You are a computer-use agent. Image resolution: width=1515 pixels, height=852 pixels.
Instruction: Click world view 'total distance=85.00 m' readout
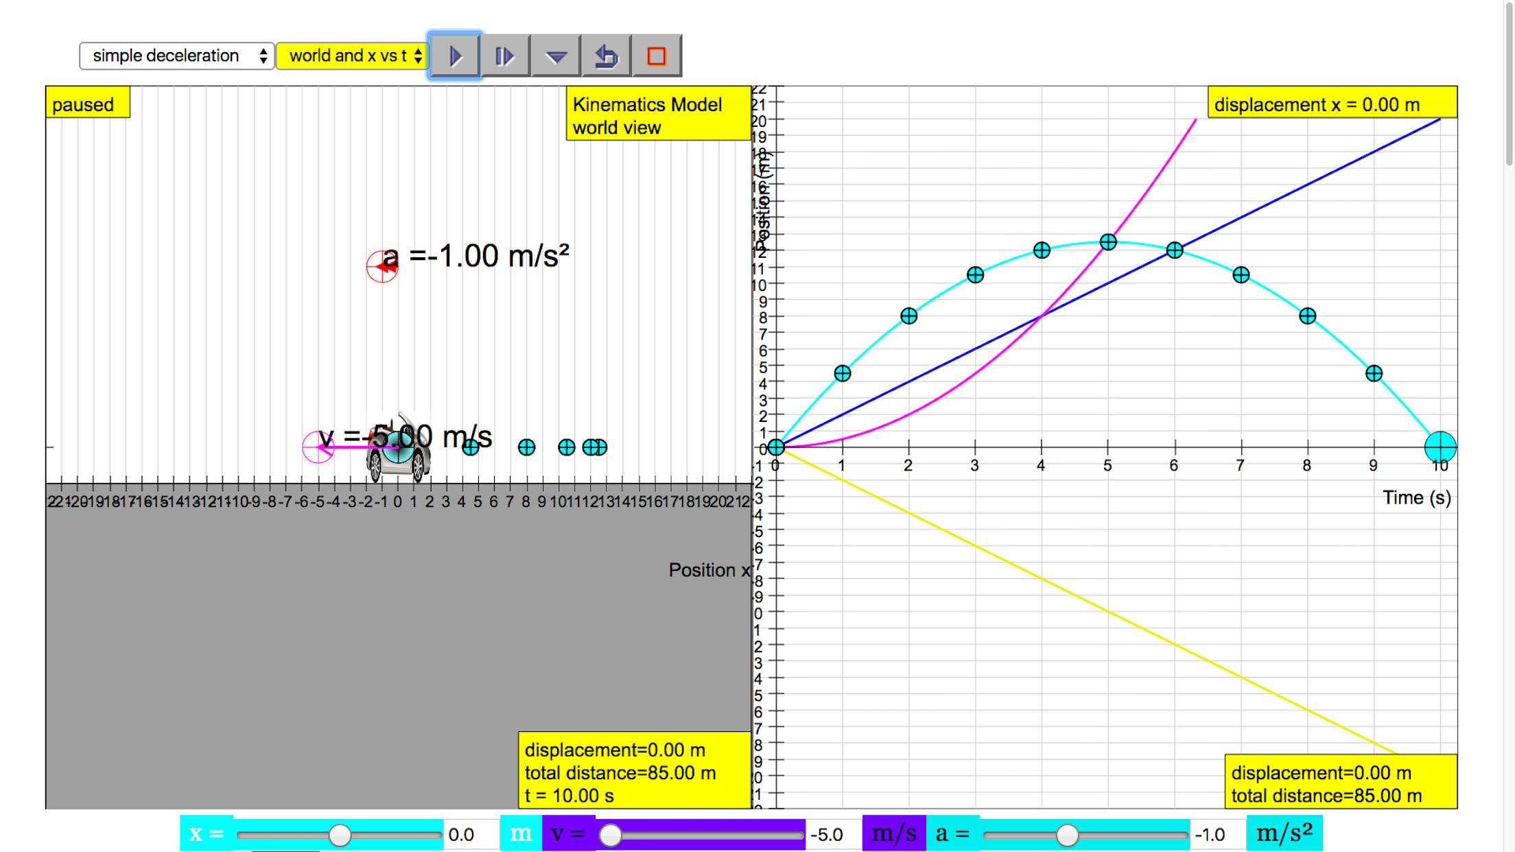click(620, 773)
